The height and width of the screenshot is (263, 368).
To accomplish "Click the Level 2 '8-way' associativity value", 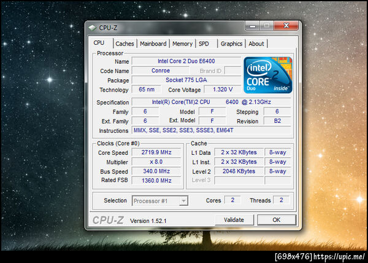I will click(x=278, y=171).
